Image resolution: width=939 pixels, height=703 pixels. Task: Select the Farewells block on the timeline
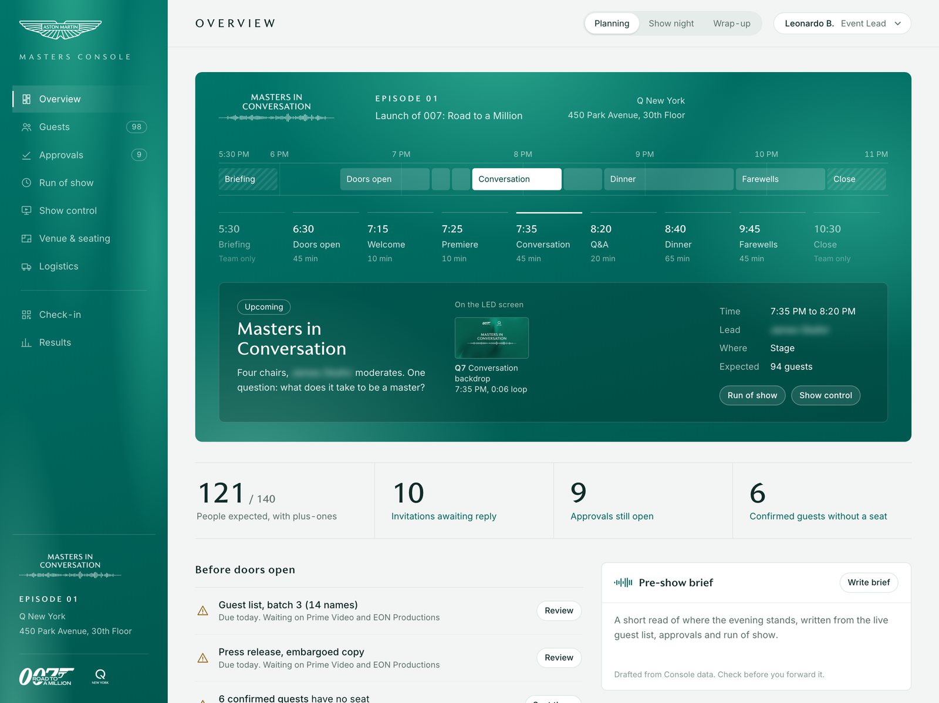(x=780, y=179)
